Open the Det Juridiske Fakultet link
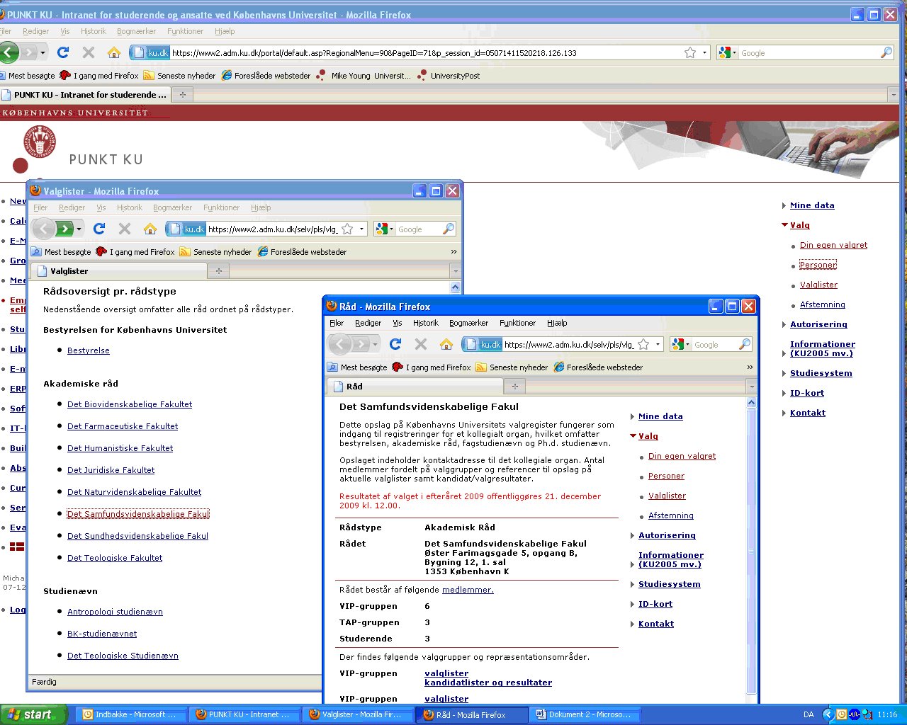This screenshot has height=725, width=907. (111, 470)
